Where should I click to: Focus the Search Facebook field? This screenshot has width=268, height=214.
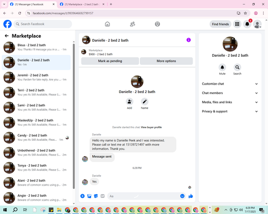[x=43, y=24]
